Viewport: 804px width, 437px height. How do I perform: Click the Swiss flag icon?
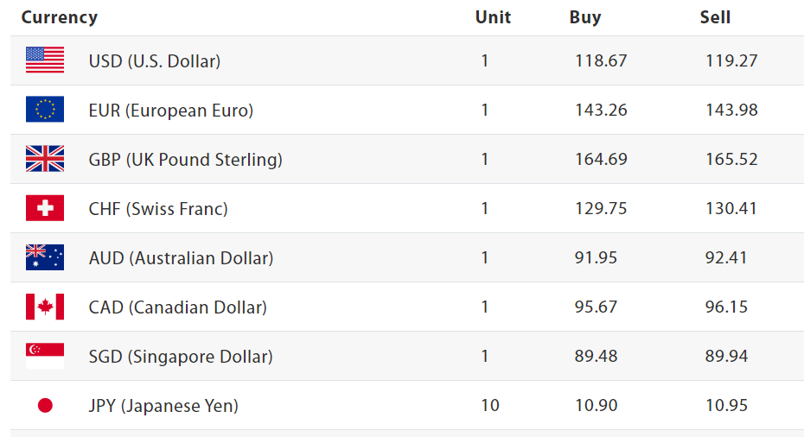pyautogui.click(x=45, y=208)
